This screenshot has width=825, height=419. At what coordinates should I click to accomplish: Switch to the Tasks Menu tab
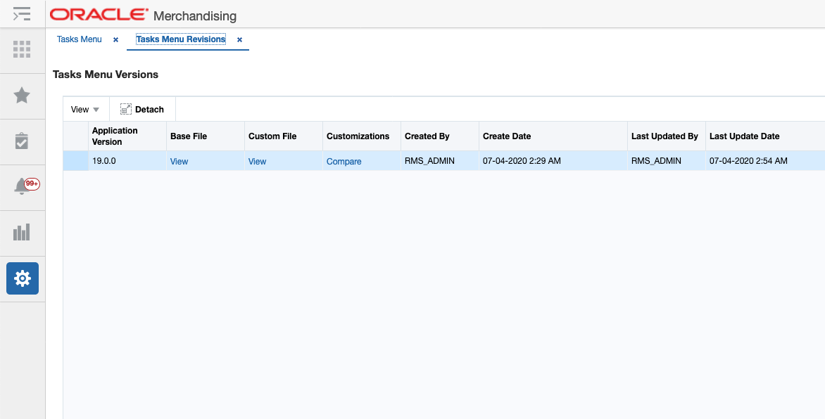[x=80, y=39]
